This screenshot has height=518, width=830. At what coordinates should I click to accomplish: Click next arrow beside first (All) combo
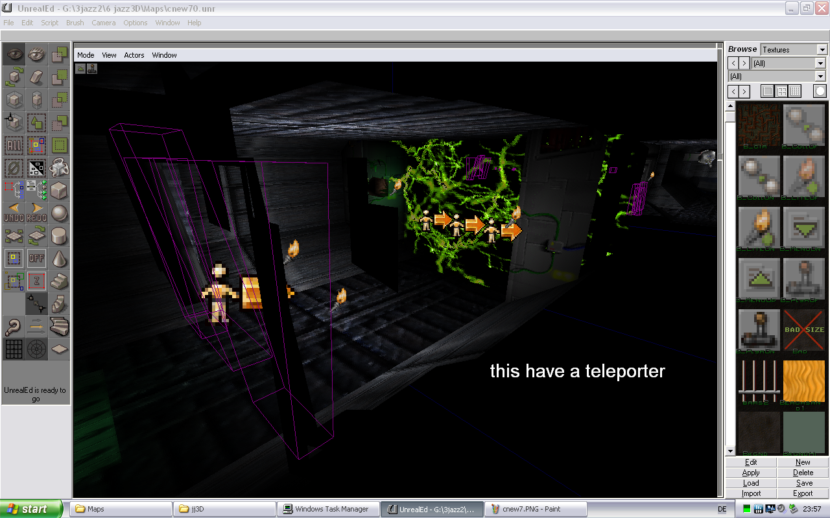click(744, 63)
